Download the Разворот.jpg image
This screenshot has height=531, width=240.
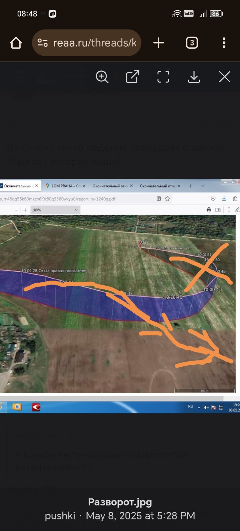click(x=194, y=77)
